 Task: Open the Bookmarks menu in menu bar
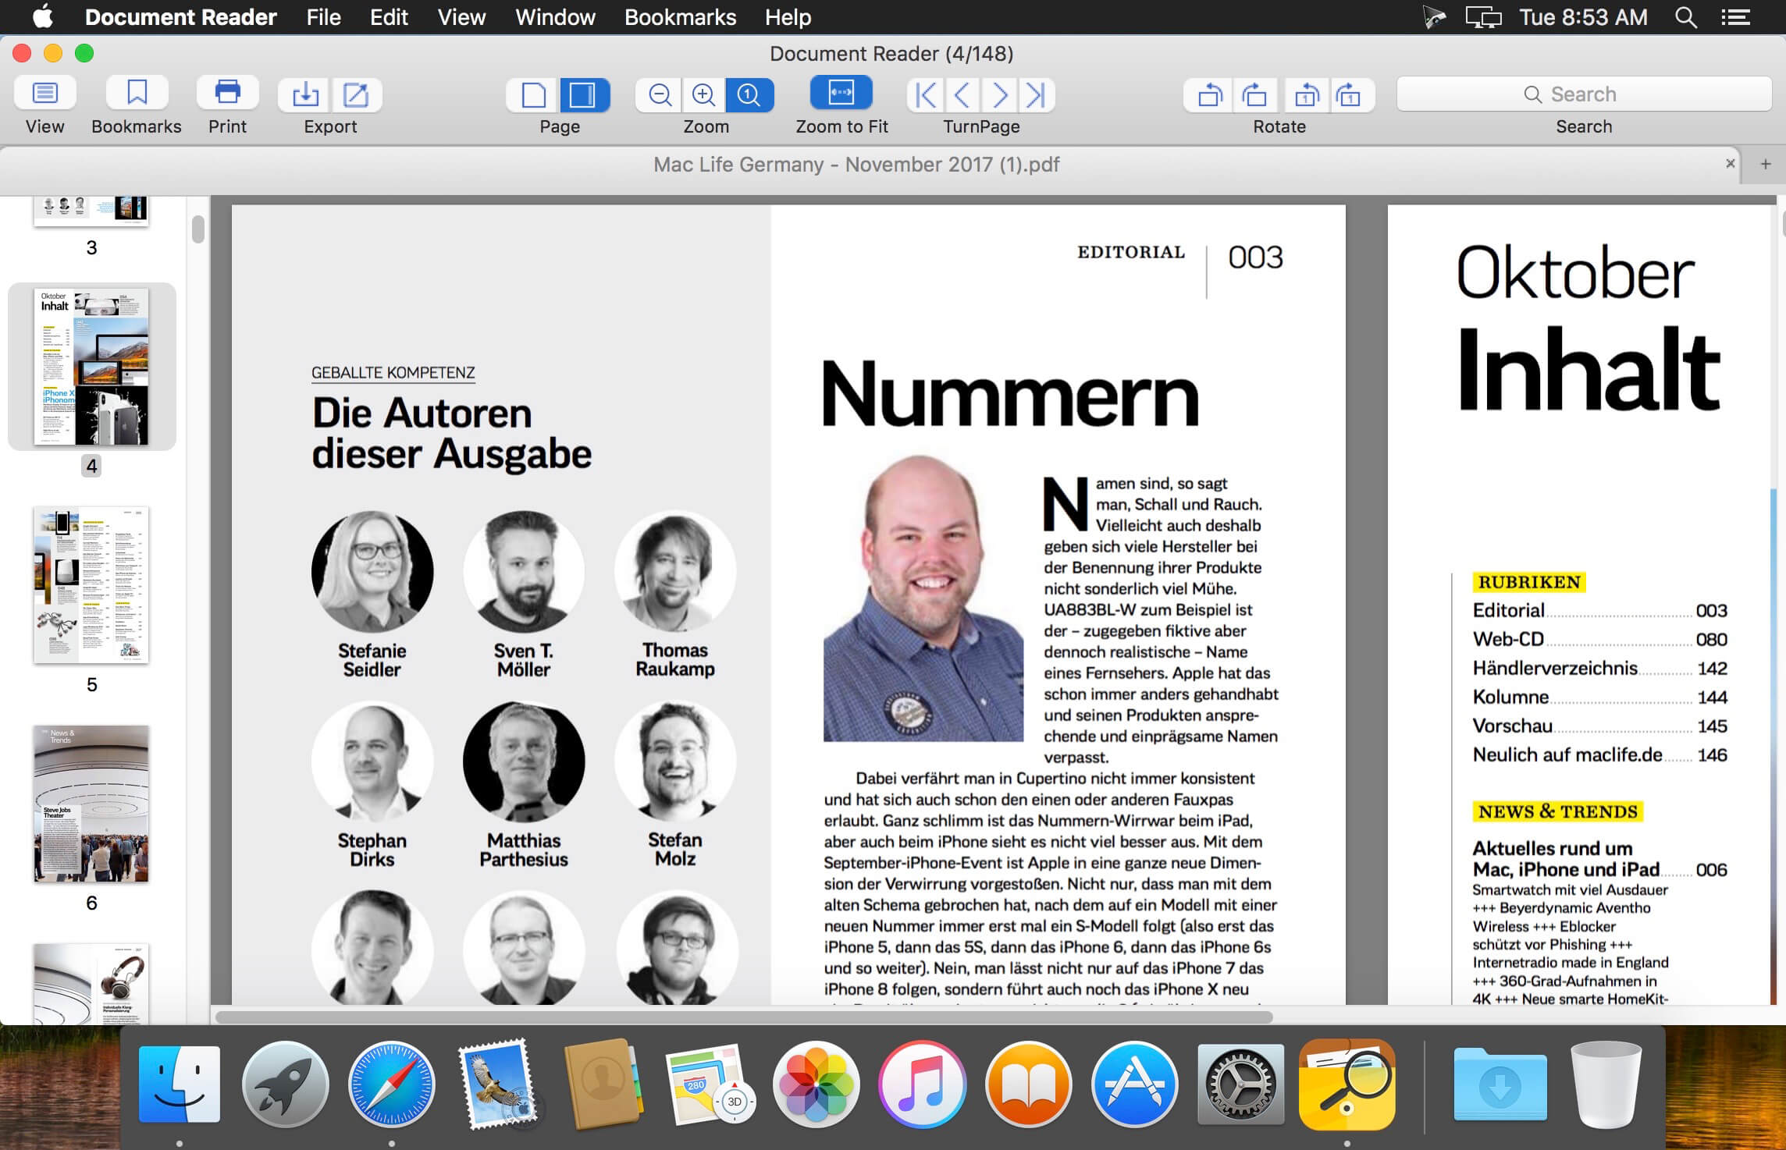tap(680, 17)
